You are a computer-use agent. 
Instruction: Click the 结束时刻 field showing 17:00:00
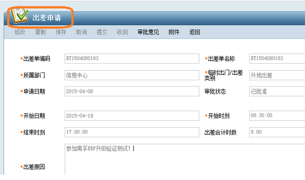[x=132, y=132]
